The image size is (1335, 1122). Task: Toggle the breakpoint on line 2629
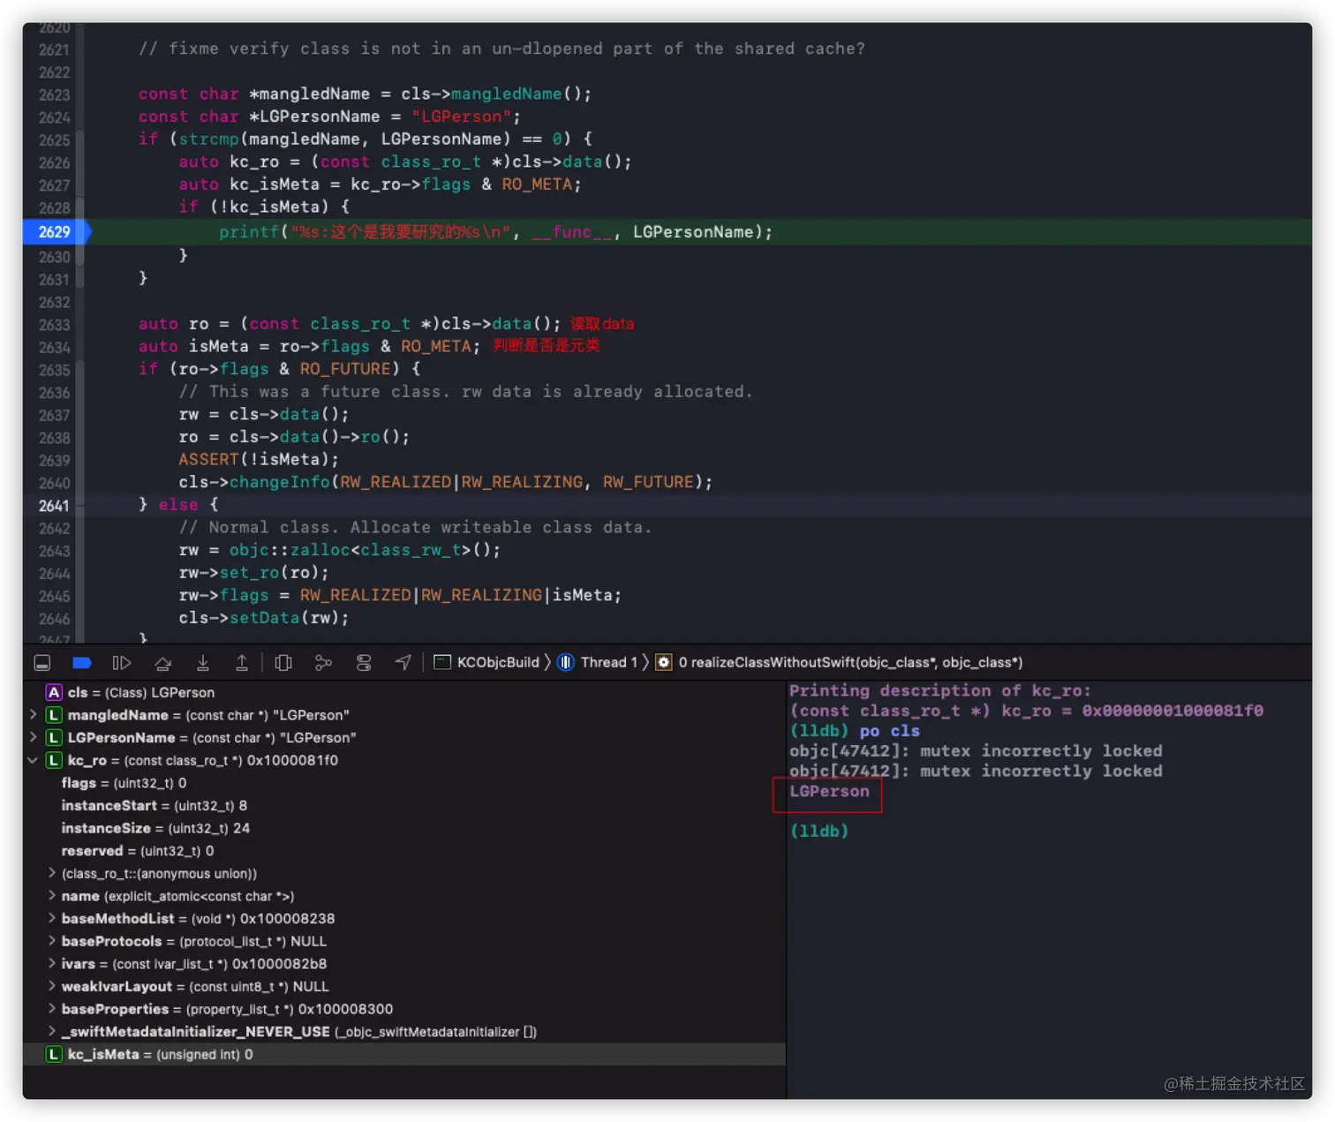pos(55,232)
